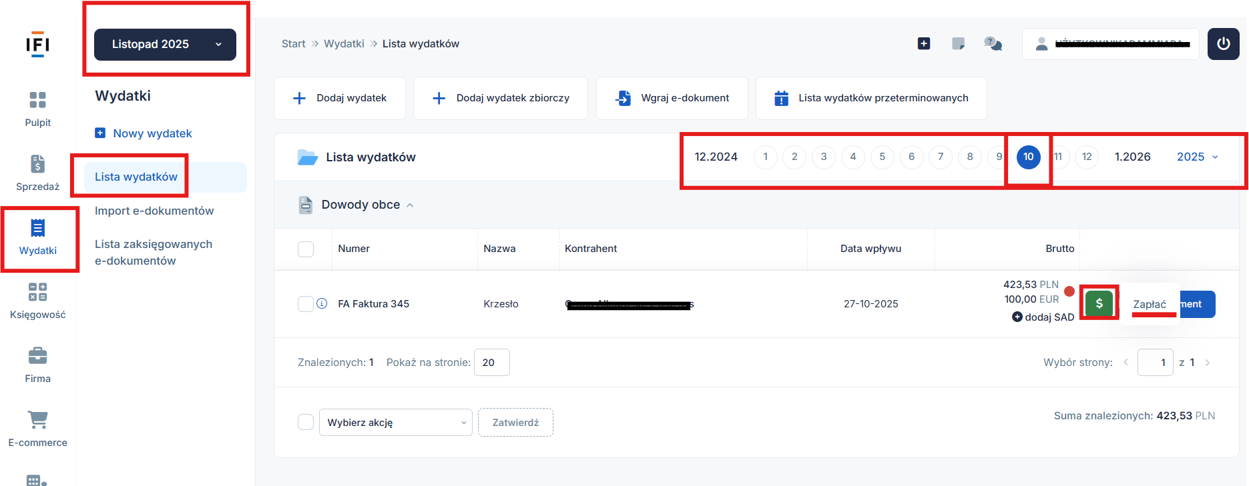1249x486 pixels.
Task: Select Import e-dokumentów in the side menu
Action: pyautogui.click(x=154, y=211)
